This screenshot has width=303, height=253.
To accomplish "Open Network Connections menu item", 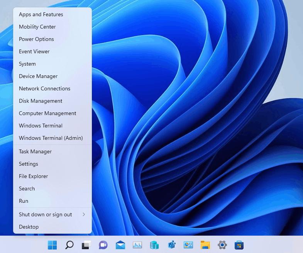I will pyautogui.click(x=52, y=89).
